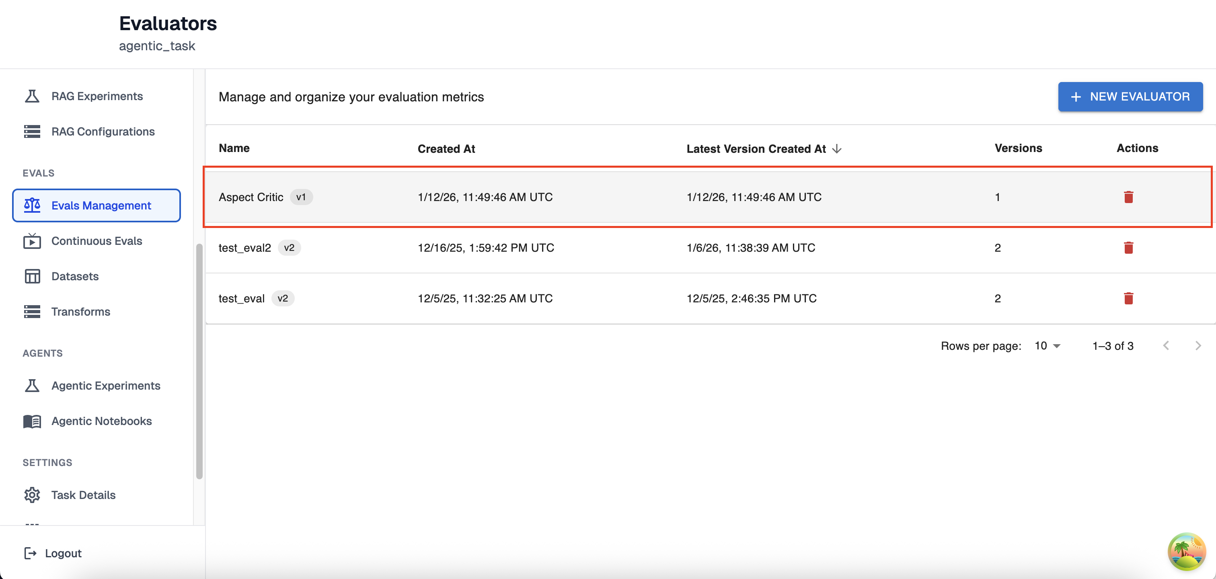Open RAG Experiments in sidebar
The width and height of the screenshot is (1216, 579).
97,96
